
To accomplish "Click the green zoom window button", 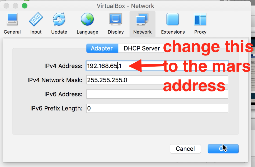I will 25,6.
